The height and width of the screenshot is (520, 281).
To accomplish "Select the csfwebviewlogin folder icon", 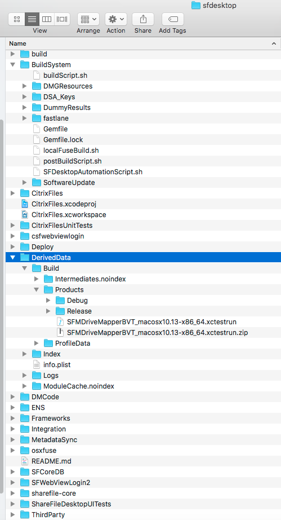I will [24, 236].
